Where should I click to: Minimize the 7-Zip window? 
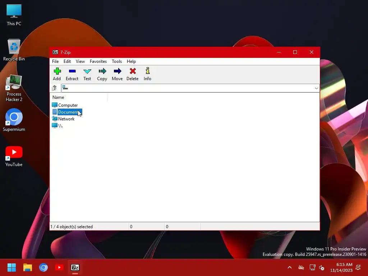[x=279, y=52]
